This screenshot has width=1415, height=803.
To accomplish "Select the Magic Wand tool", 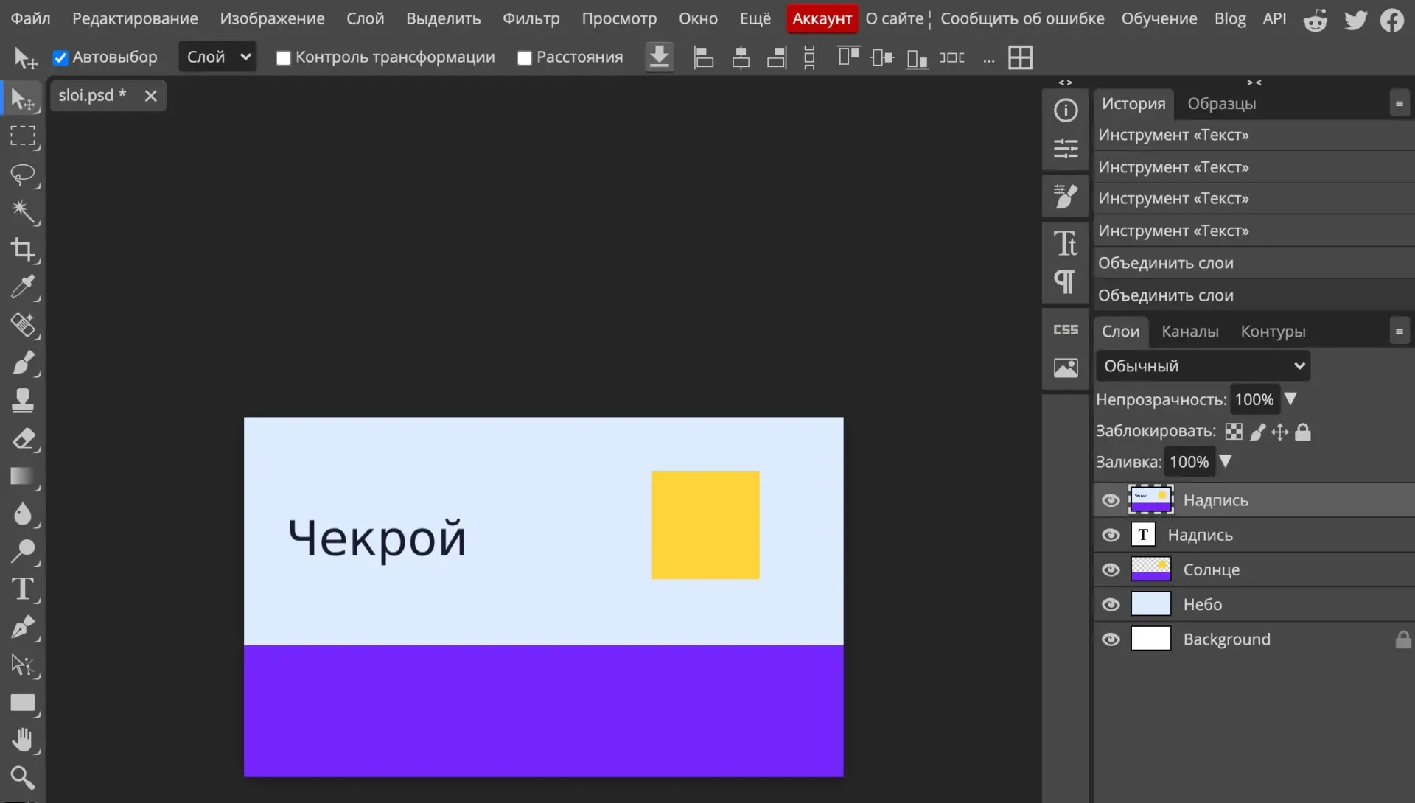I will [x=22, y=212].
